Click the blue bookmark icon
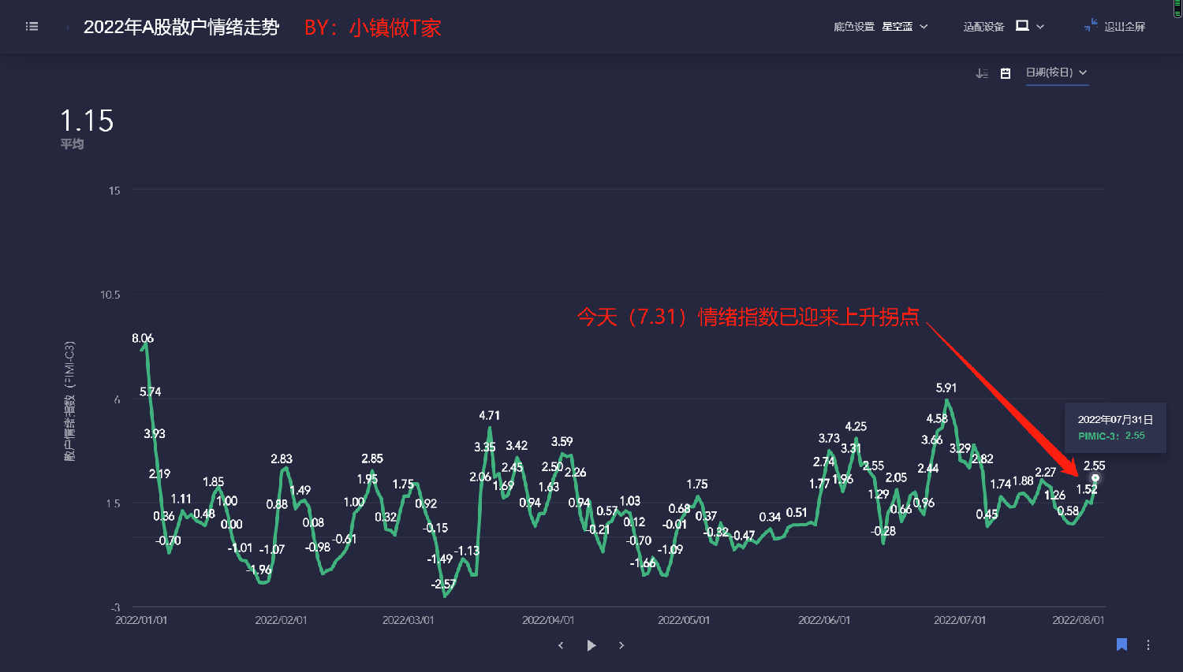The image size is (1183, 672). (x=1121, y=644)
